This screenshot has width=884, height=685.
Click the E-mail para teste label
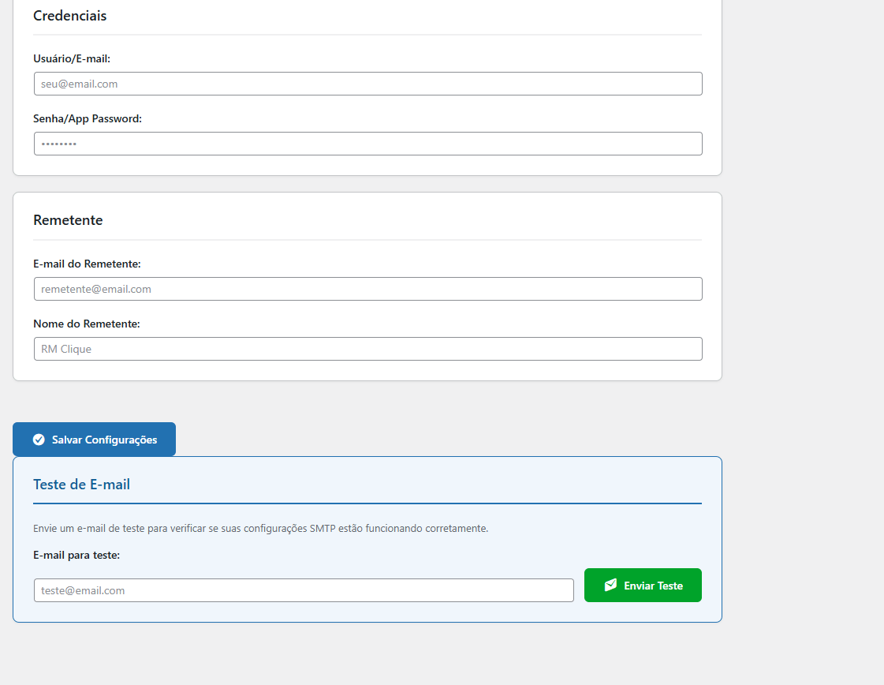click(x=76, y=555)
